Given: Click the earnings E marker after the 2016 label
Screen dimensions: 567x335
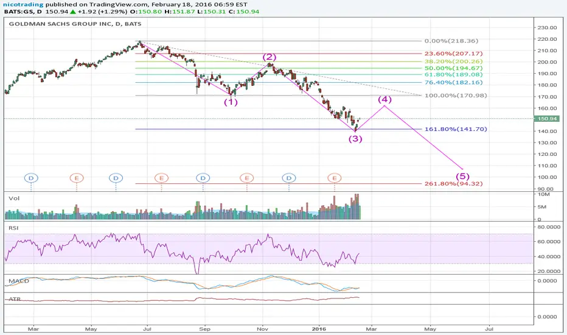Looking at the screenshot, I should click(335, 178).
